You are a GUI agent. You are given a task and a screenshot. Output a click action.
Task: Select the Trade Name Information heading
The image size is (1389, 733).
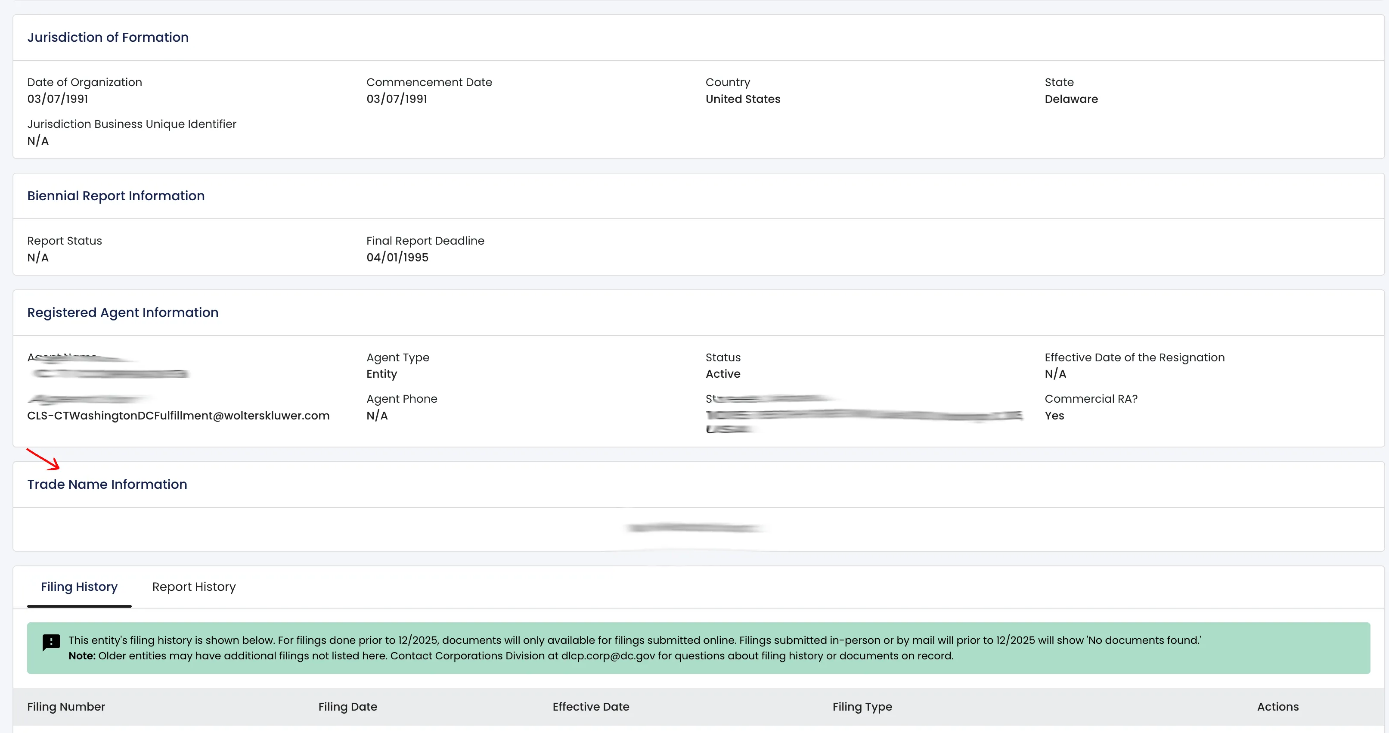[107, 485]
